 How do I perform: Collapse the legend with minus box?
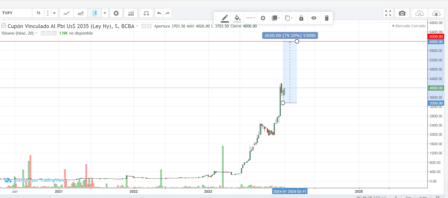[4, 26]
